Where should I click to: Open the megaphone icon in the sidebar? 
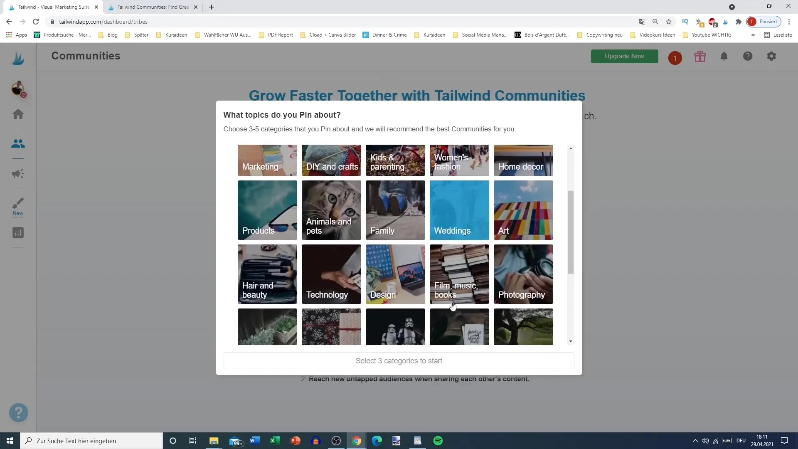[18, 174]
